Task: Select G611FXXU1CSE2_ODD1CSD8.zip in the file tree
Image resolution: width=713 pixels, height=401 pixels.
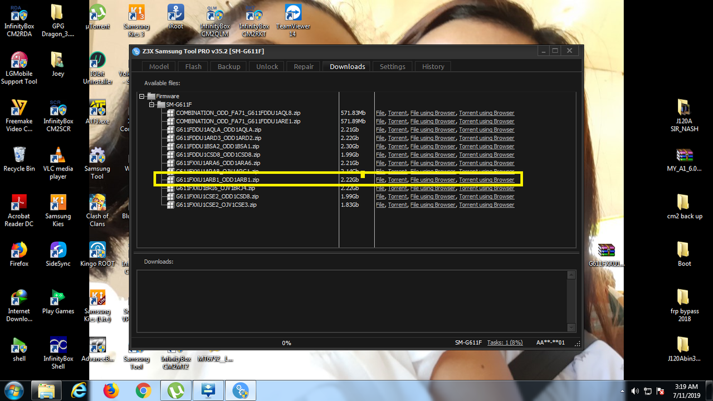Action: tap(217, 197)
